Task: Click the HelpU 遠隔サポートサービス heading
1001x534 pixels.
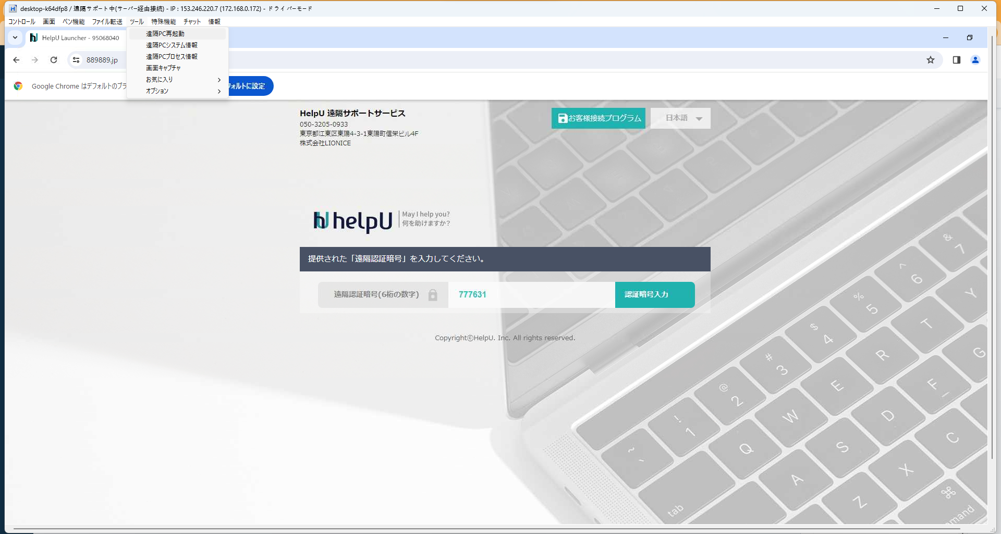Action: tap(352, 113)
